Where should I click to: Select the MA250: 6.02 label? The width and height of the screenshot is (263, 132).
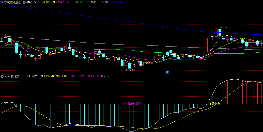[x=118, y=2]
